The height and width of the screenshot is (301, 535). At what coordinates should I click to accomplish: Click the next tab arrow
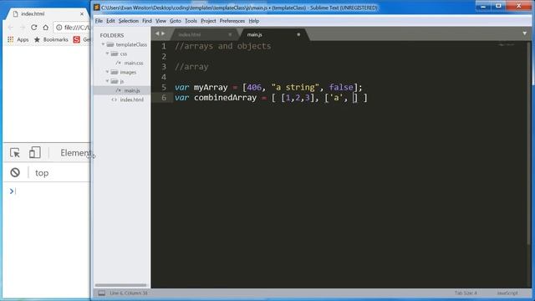click(163, 33)
